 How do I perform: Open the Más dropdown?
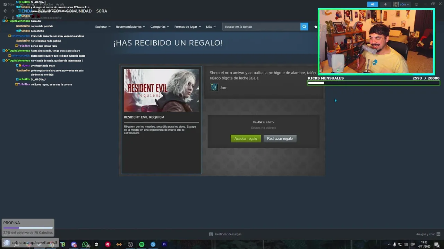coord(211,27)
